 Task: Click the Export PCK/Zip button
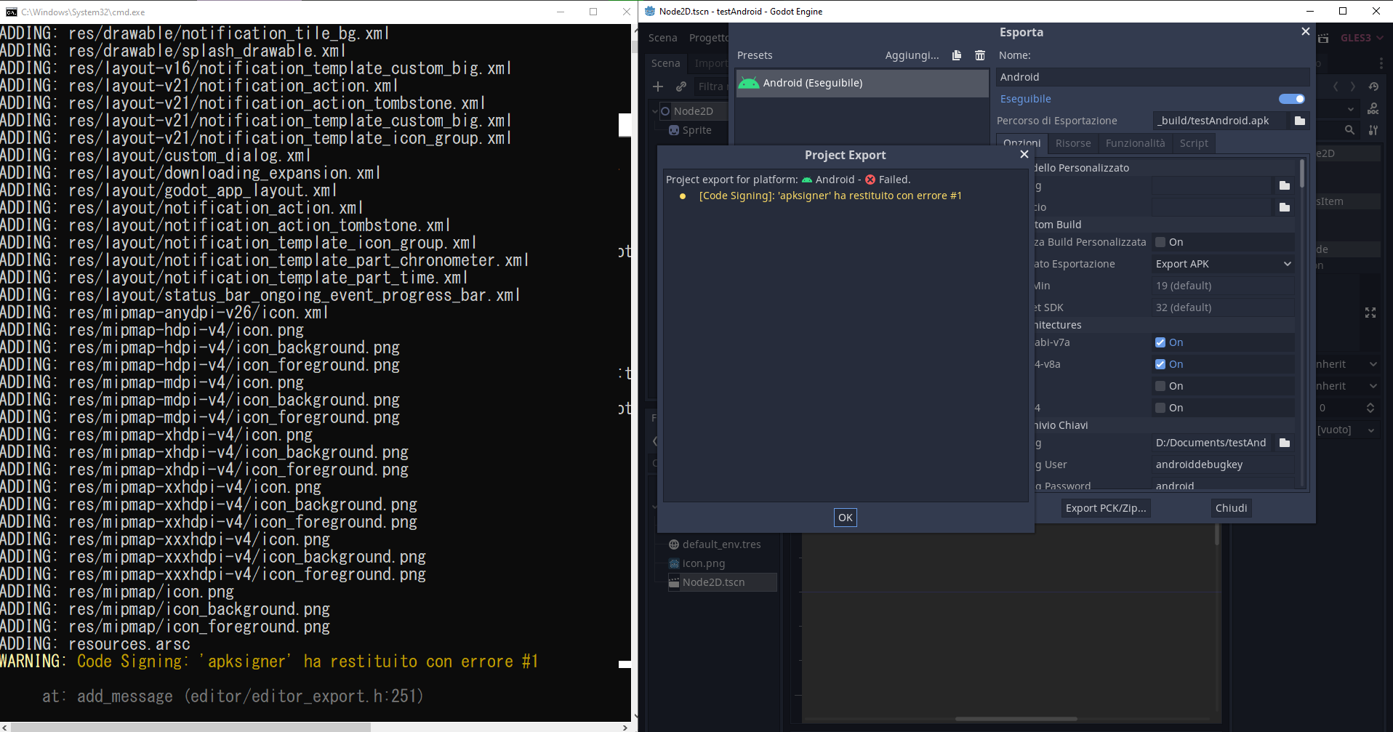(x=1104, y=508)
